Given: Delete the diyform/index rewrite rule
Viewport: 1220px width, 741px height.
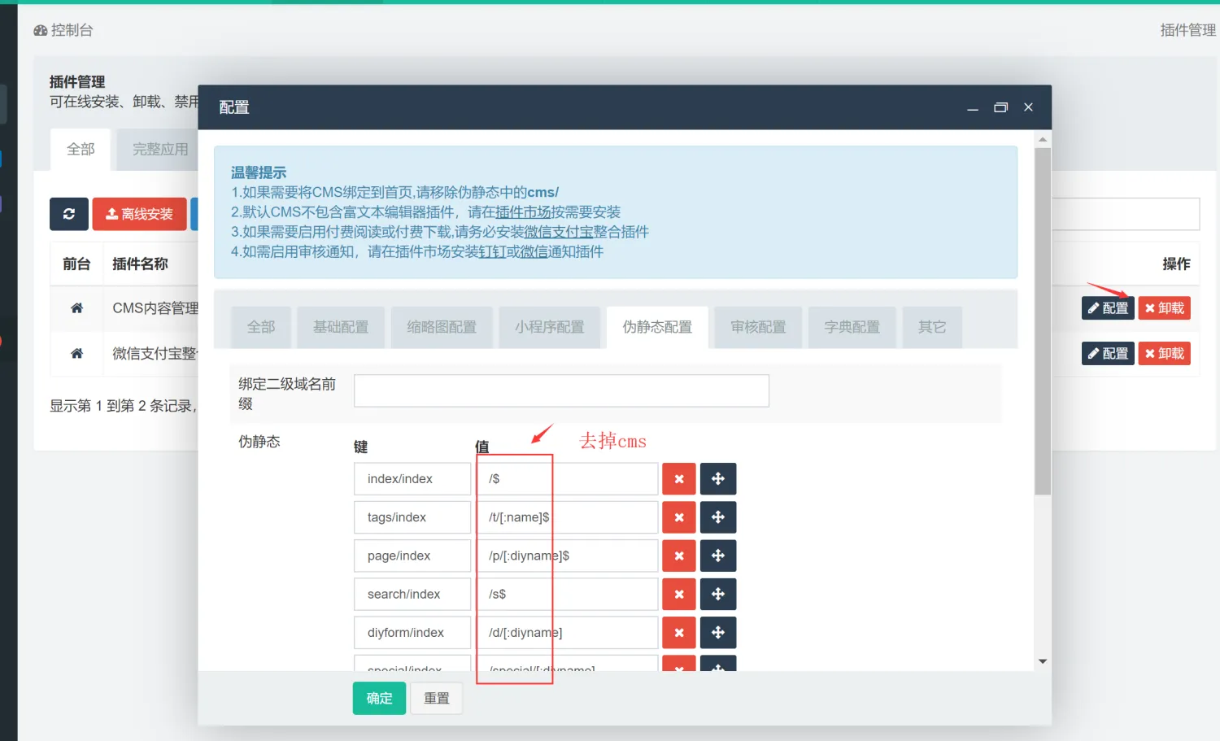Looking at the screenshot, I should pos(678,633).
